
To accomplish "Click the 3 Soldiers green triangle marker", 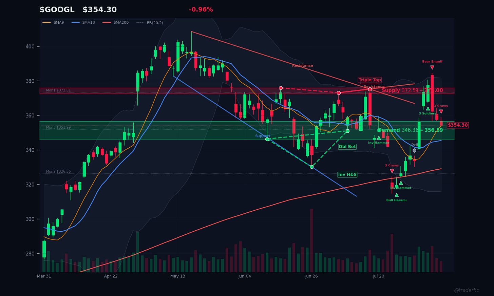I will tap(428, 109).
